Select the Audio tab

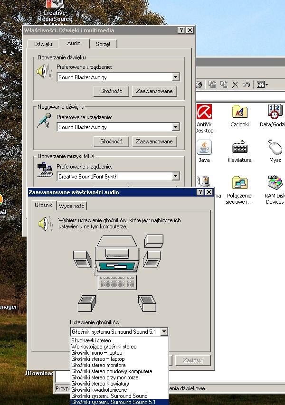[74, 43]
